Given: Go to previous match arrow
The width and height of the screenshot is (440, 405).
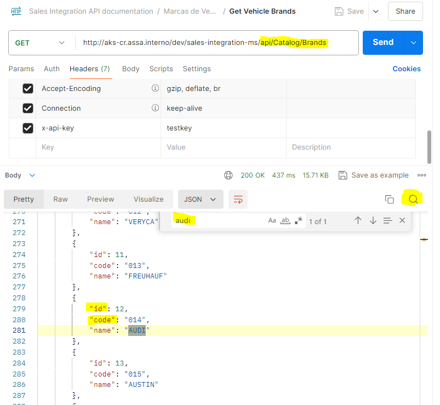Looking at the screenshot, I should click(x=358, y=221).
